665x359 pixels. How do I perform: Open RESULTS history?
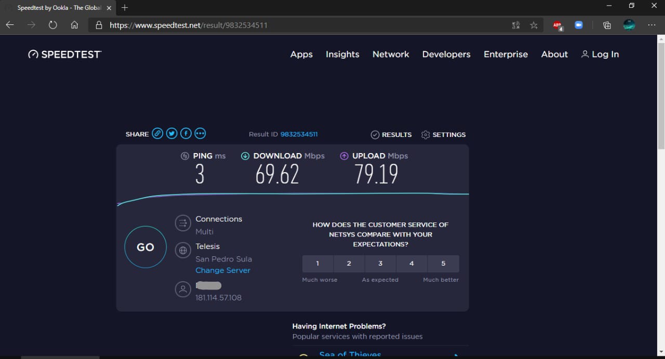391,134
